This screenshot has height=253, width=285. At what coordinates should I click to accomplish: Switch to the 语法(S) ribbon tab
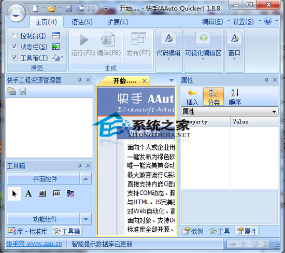(x=82, y=22)
